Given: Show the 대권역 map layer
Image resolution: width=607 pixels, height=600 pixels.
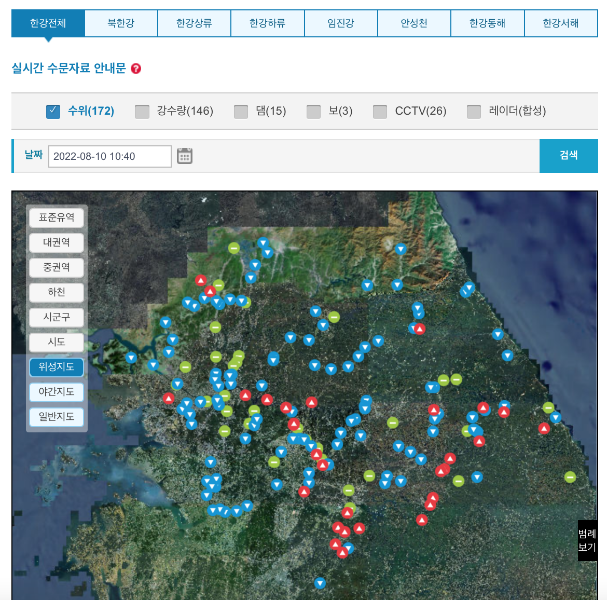Looking at the screenshot, I should (x=57, y=242).
